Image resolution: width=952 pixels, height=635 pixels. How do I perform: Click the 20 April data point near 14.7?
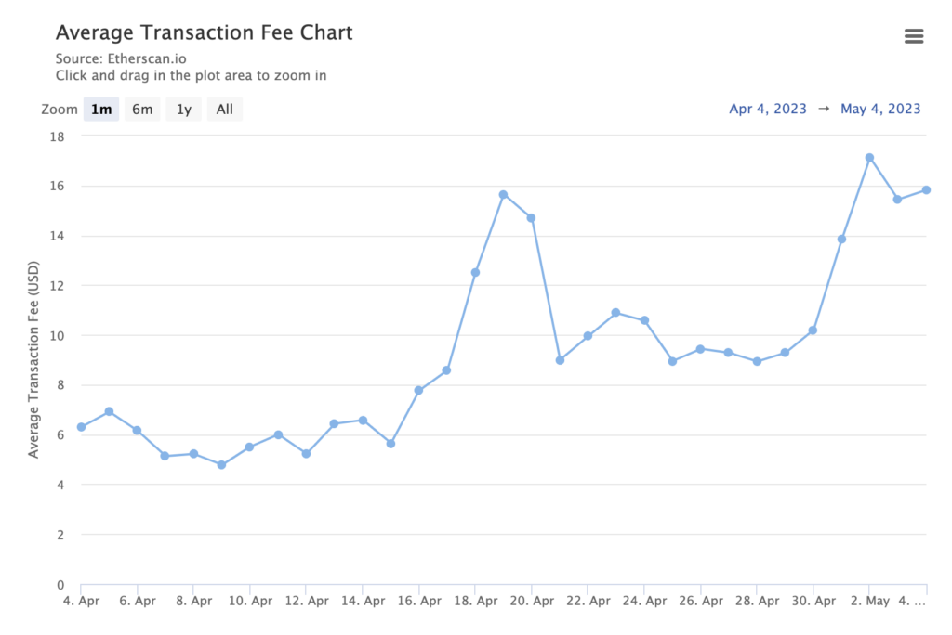pyautogui.click(x=531, y=218)
